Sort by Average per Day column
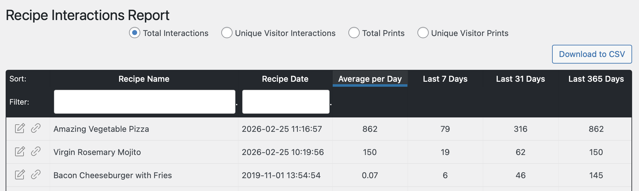Screen dimensions: 639x191 370,79
